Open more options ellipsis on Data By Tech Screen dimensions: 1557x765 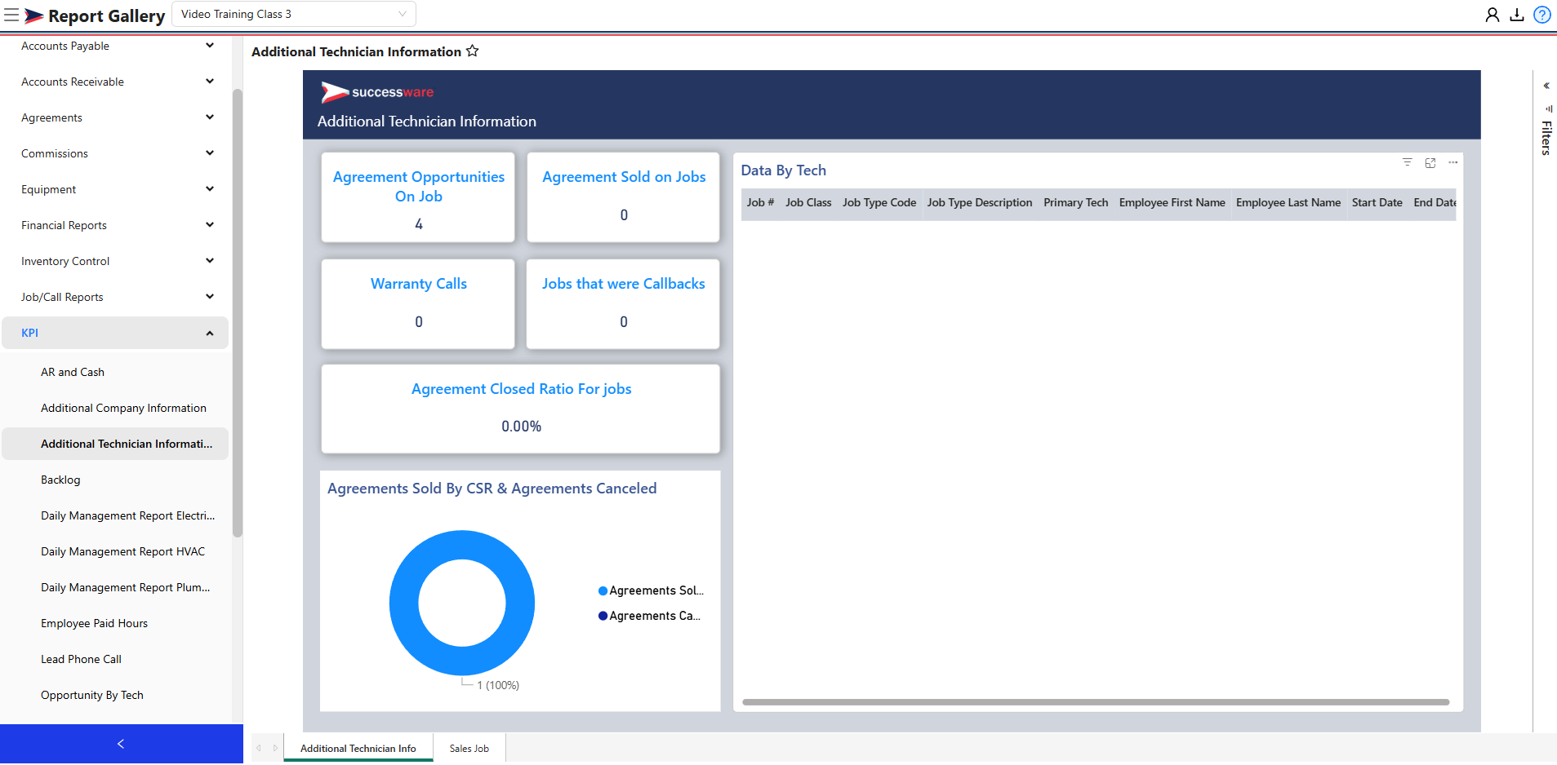(x=1453, y=162)
